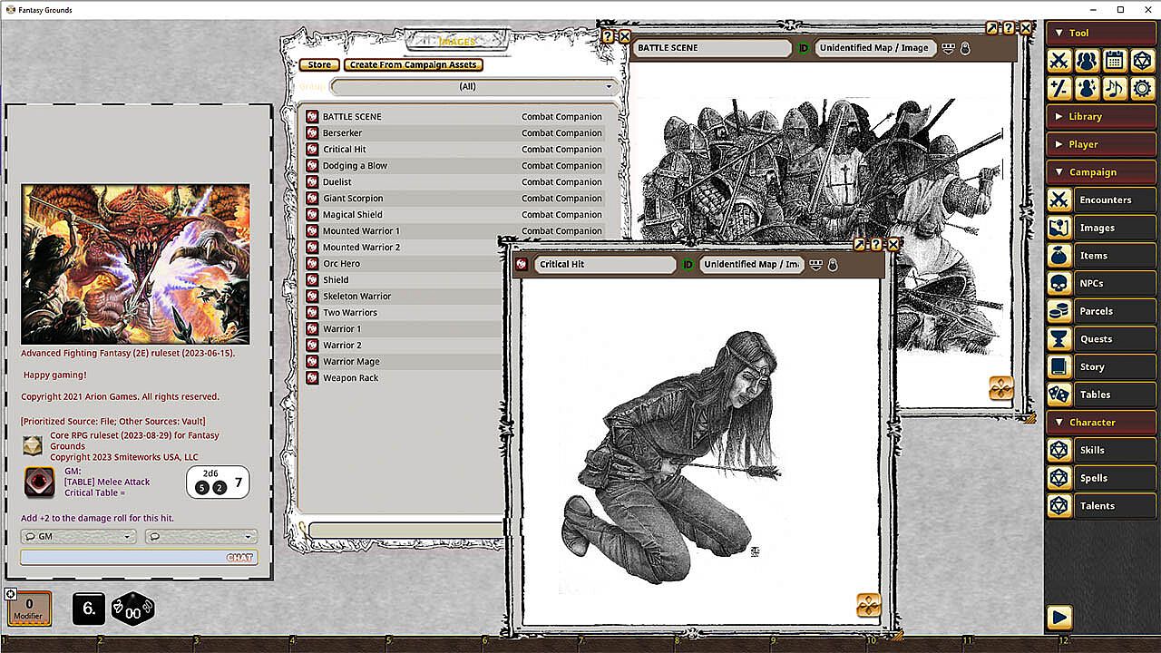Viewport: 1161px width, 653px height.
Task: Collapse the Tool sidebar section
Action: click(x=1101, y=33)
